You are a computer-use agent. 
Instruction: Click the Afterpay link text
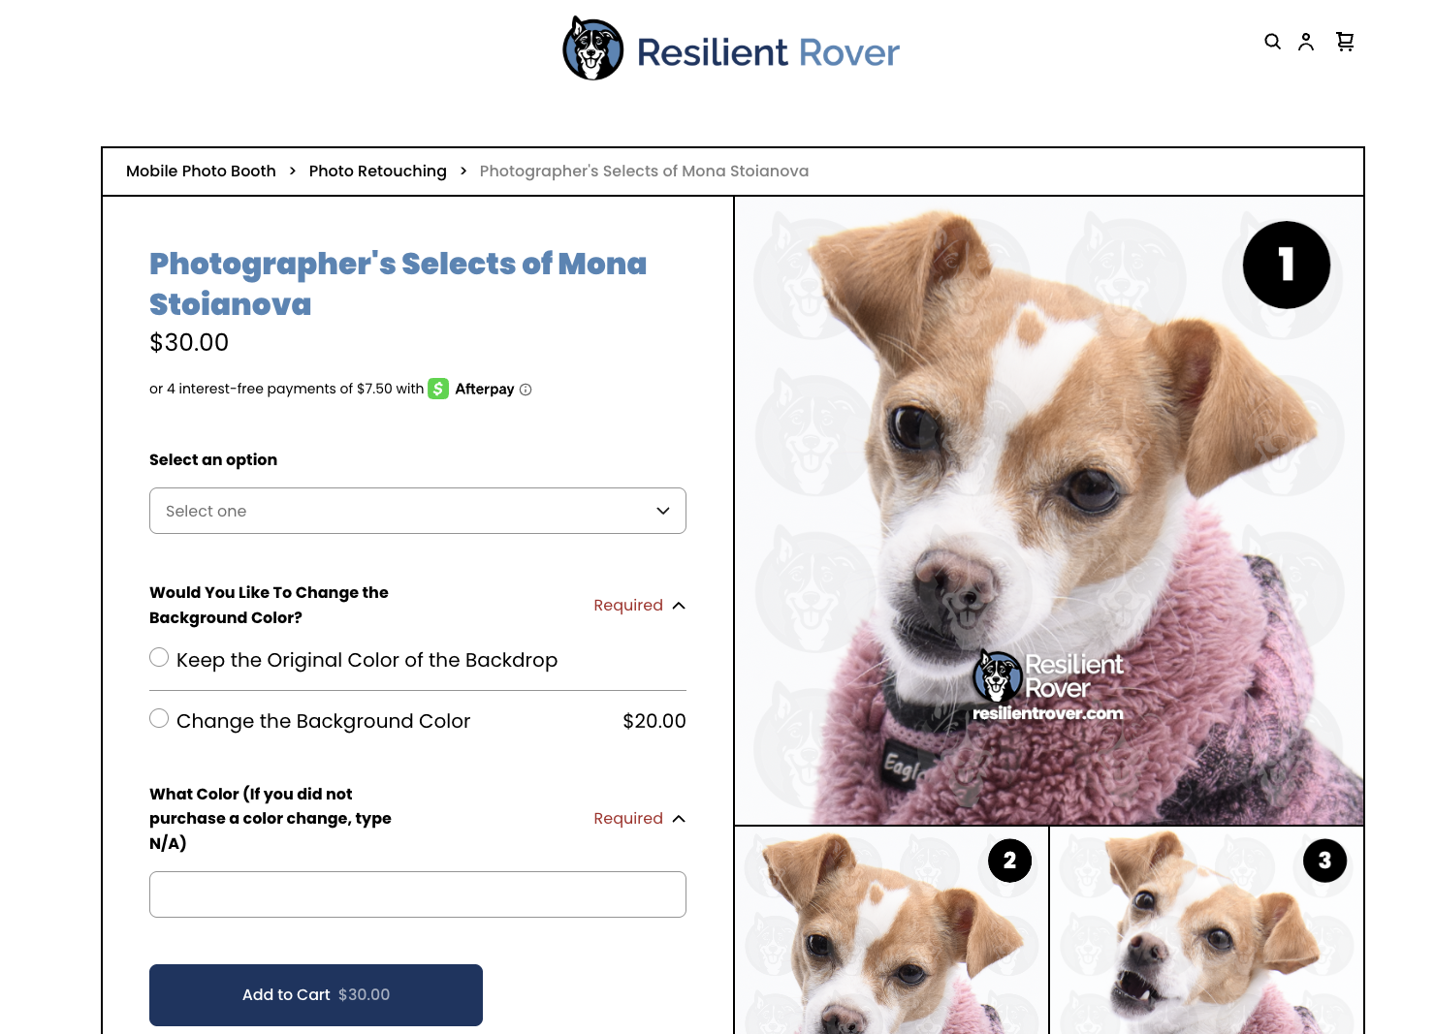pyautogui.click(x=485, y=389)
